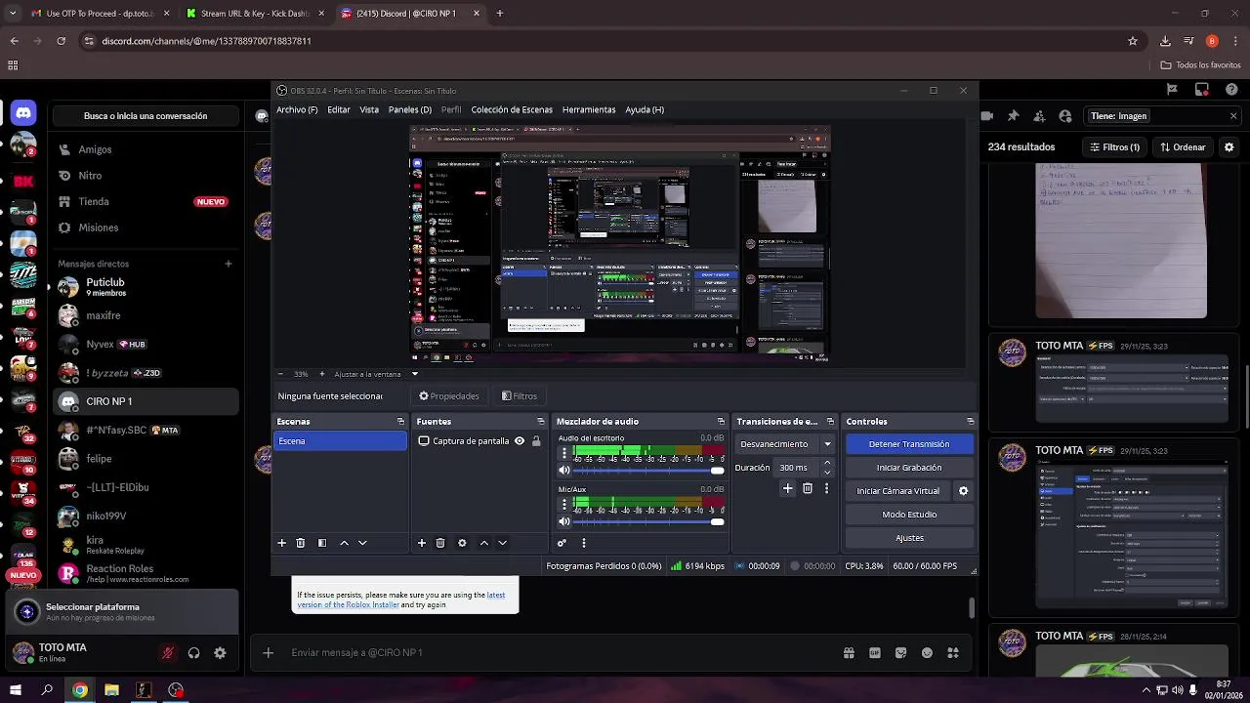Open the Ordenar dropdown in Discord search

coord(1183,147)
